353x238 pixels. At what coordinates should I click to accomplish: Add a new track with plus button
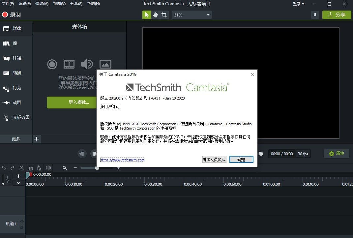[x=18, y=176]
